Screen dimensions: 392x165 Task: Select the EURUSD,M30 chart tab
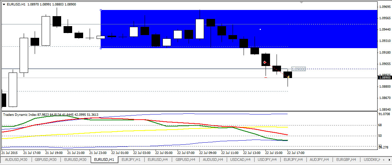tap(76, 159)
